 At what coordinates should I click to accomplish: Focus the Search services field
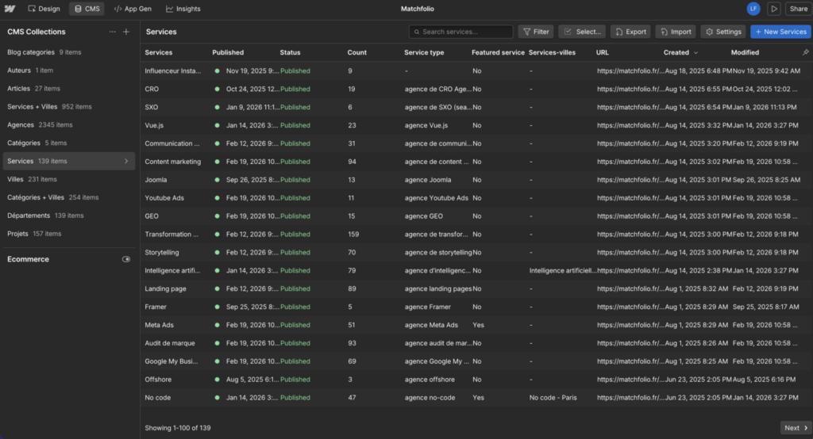(461, 32)
